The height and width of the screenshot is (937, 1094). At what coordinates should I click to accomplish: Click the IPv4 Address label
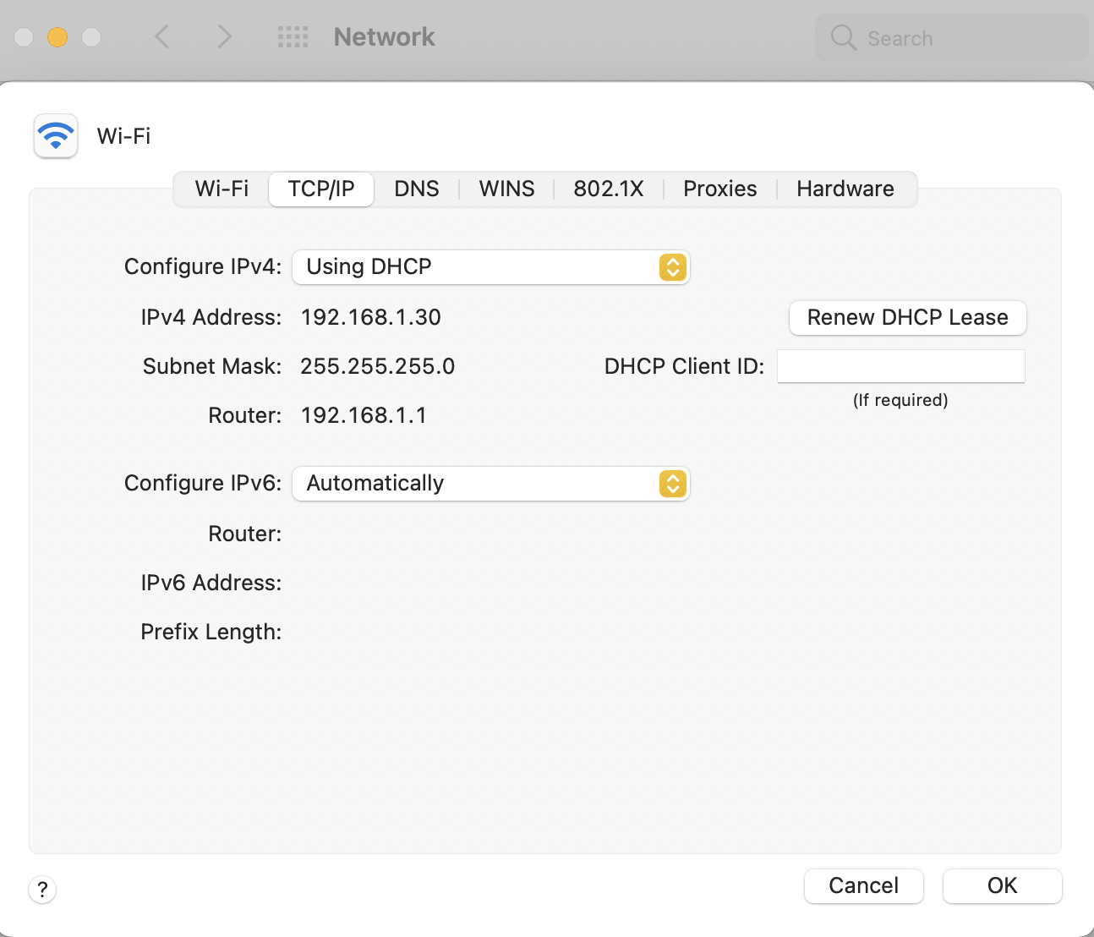point(211,317)
